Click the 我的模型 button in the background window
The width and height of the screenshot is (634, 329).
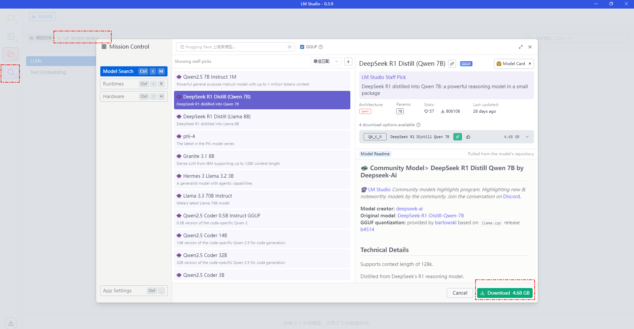(x=42, y=17)
